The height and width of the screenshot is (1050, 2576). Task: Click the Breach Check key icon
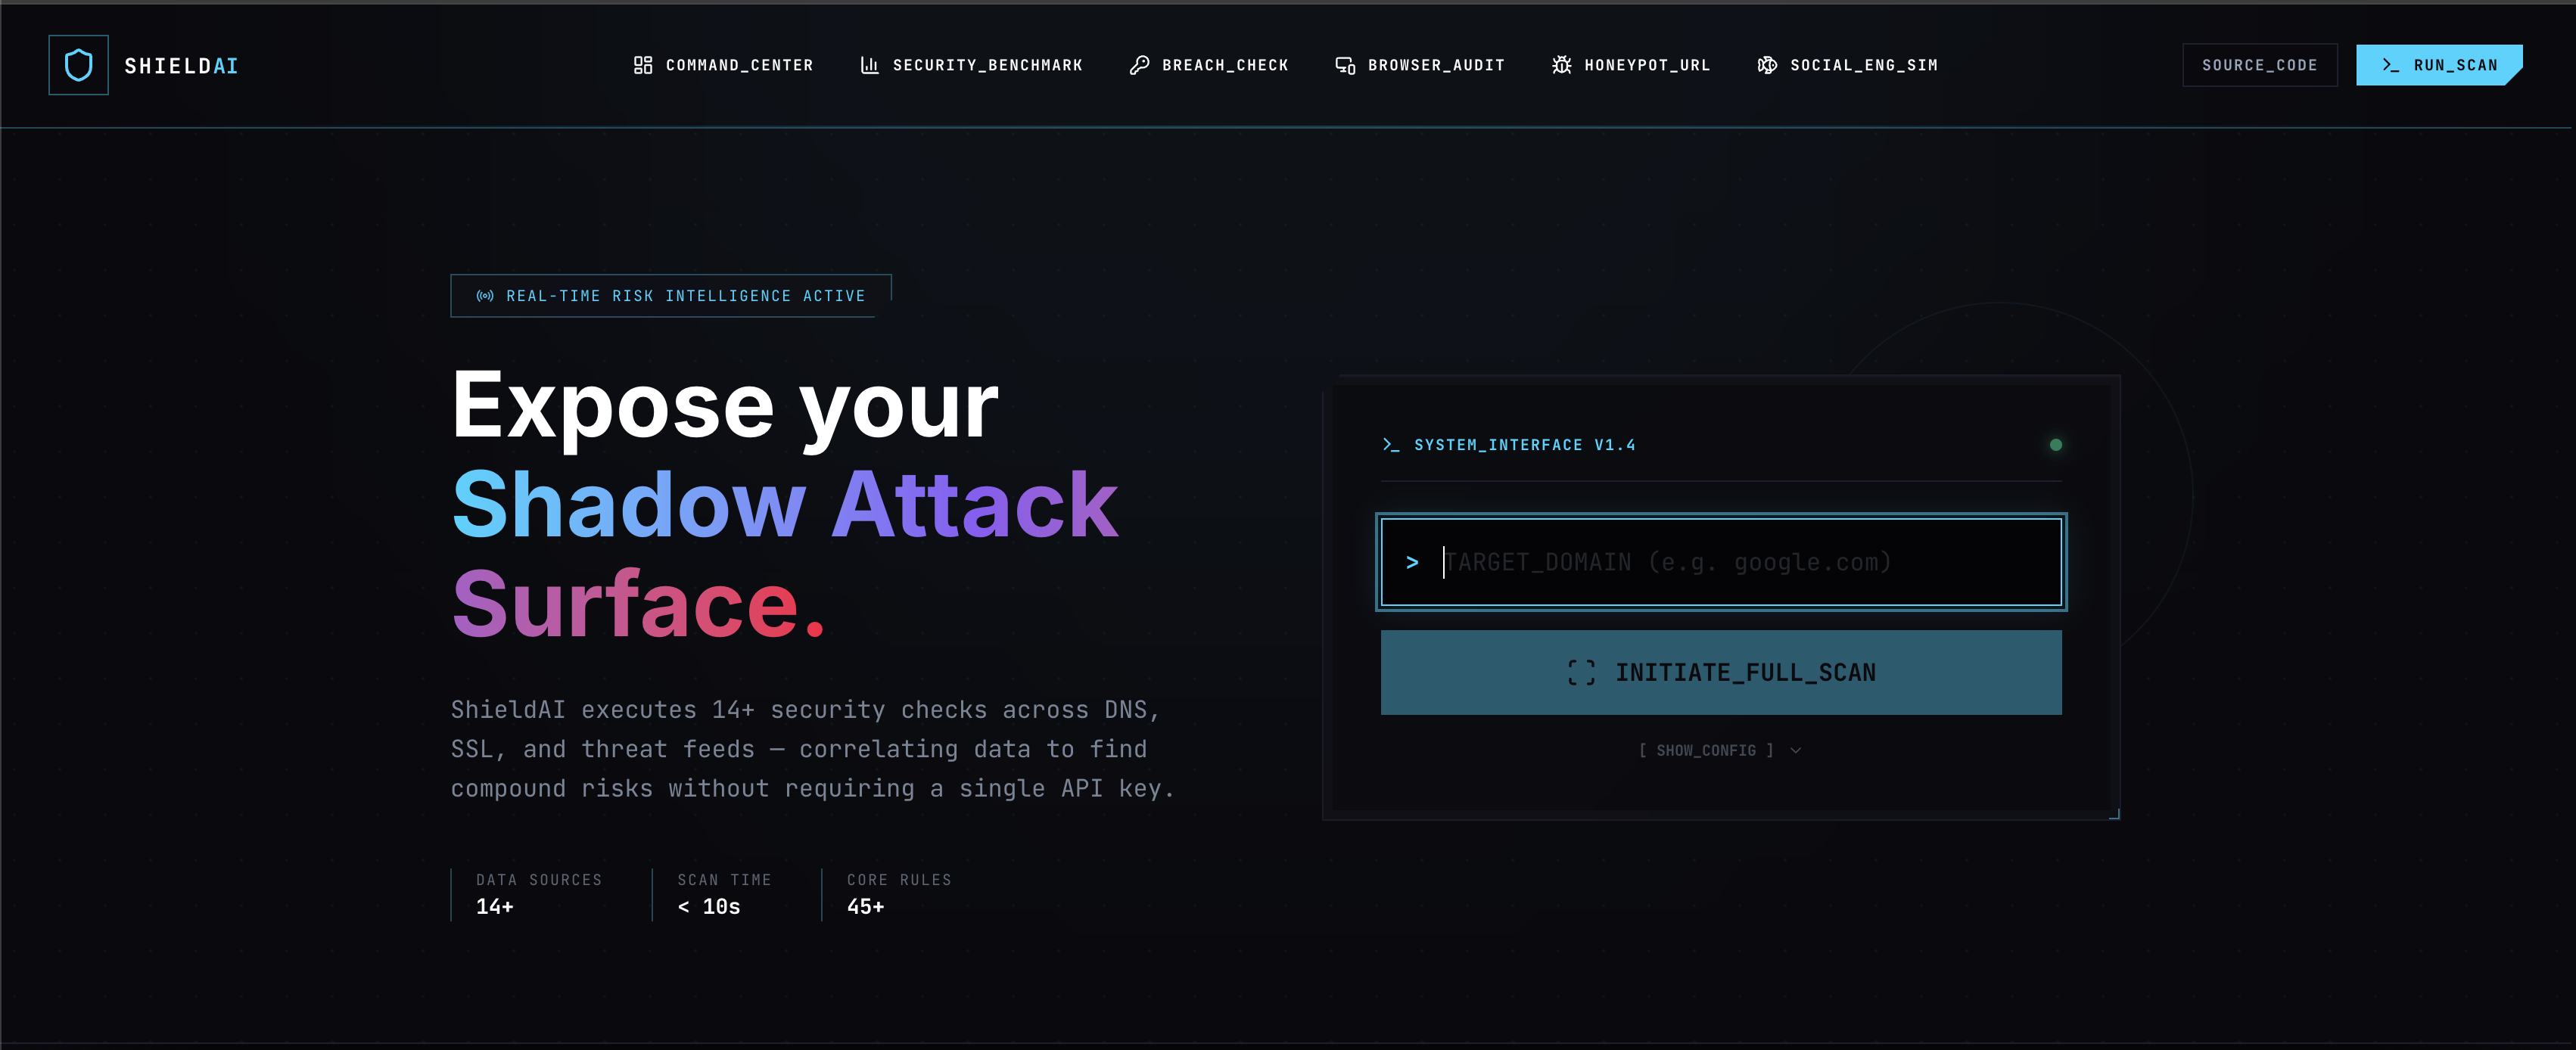[x=1138, y=65]
